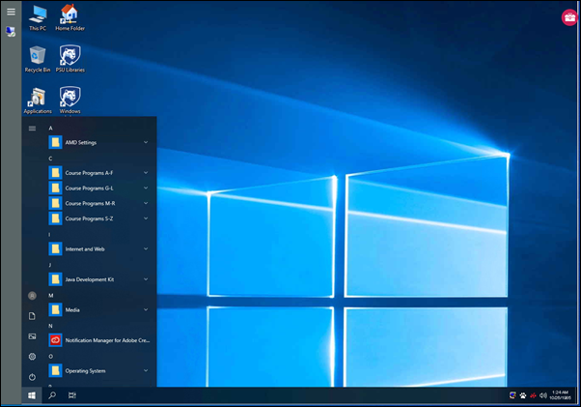Click the red toolbox icon top right
Viewport: 581px width, 407px height.
[x=569, y=17]
